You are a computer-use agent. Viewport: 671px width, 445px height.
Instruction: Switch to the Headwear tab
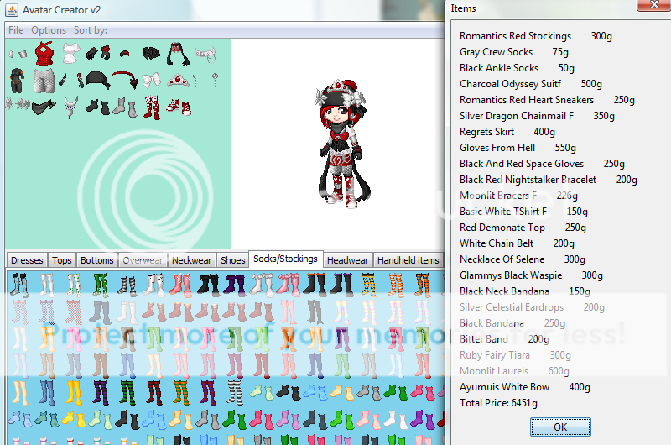(x=347, y=260)
